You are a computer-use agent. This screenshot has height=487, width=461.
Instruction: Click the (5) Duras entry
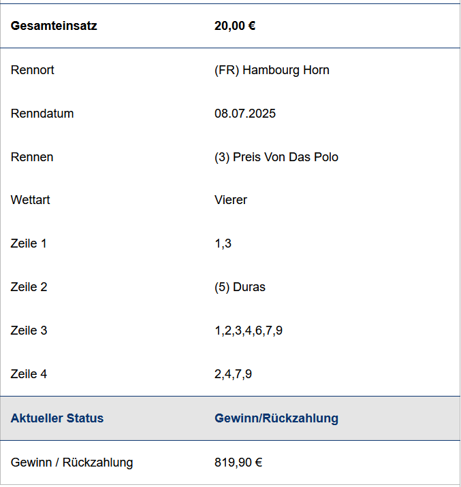click(x=240, y=287)
